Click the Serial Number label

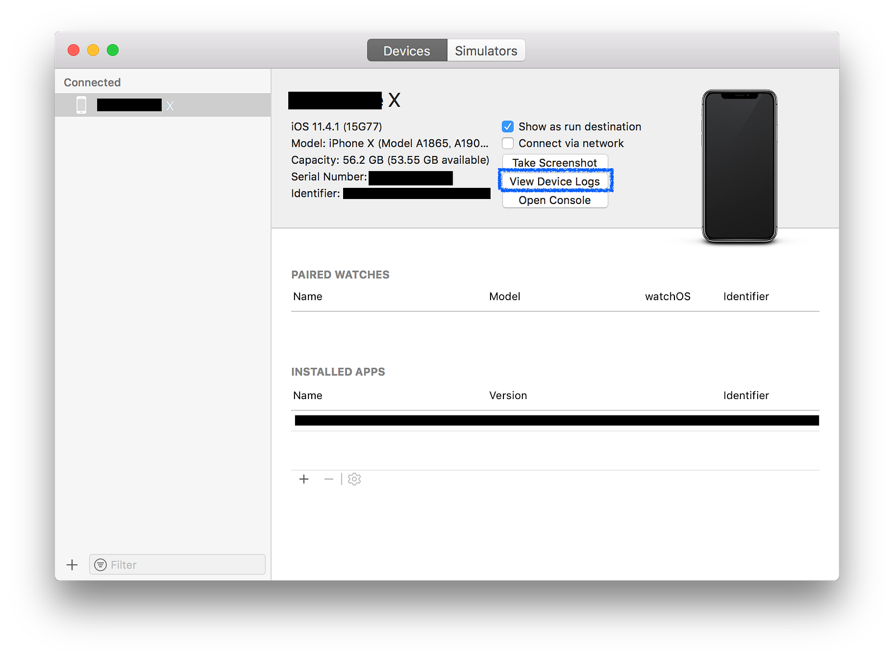[329, 177]
